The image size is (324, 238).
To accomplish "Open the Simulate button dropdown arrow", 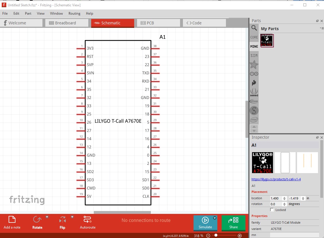I will [x=215, y=218].
